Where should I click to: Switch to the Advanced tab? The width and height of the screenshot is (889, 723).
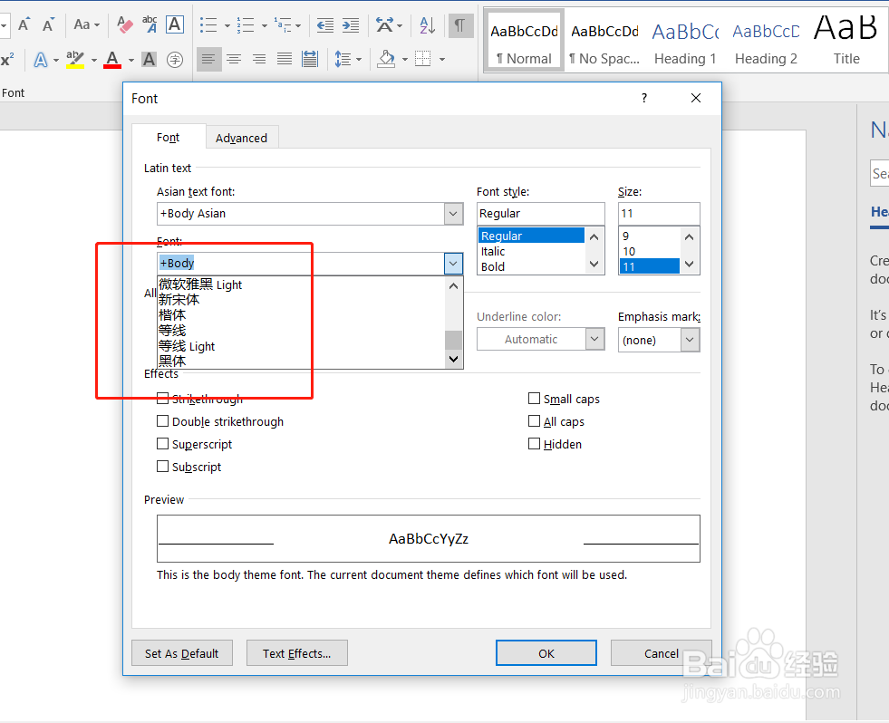click(x=241, y=137)
